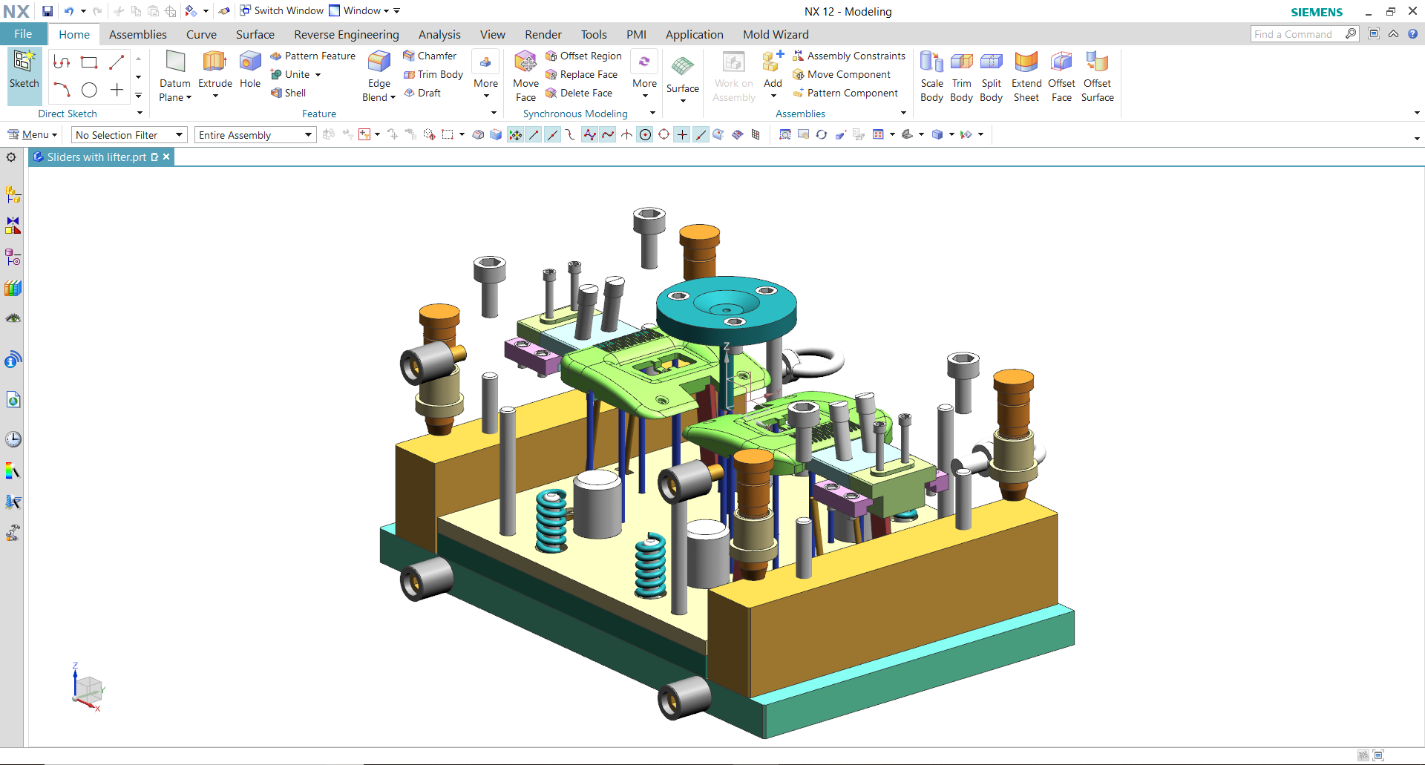
Task: Switch to the Curve ribbon tab
Action: (x=201, y=34)
